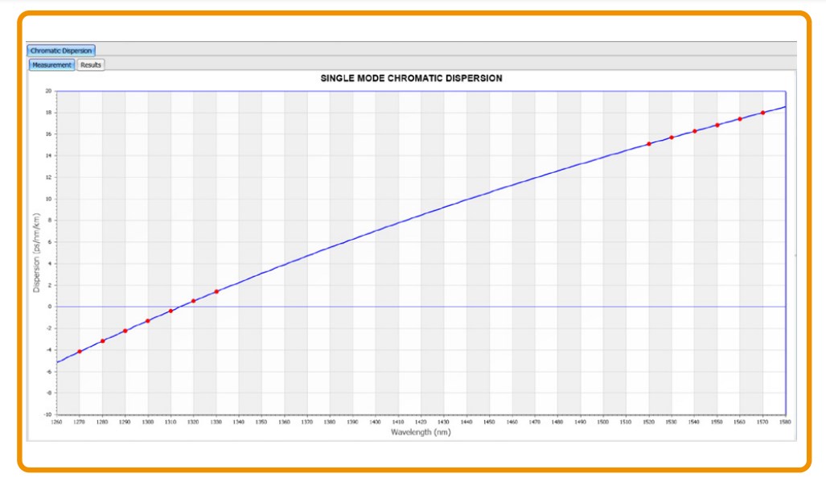Select the red data point at 1280 nm

[103, 341]
